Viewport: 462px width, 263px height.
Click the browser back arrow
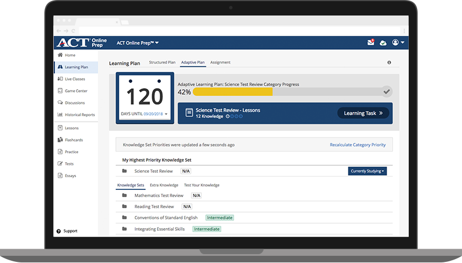pyautogui.click(x=59, y=30)
